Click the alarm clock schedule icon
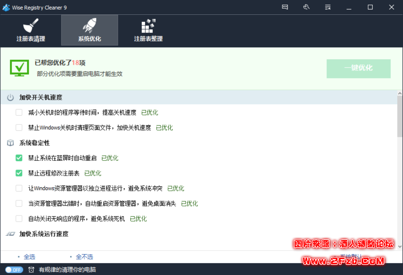The height and width of the screenshot is (275, 403). [31, 270]
